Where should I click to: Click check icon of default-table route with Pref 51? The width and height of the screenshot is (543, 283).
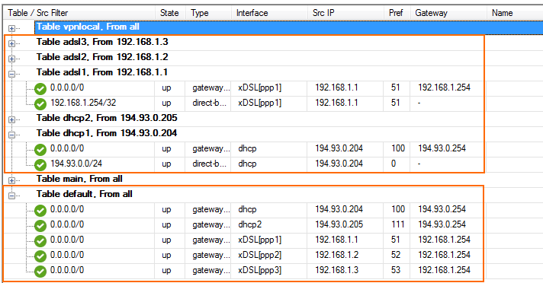(40, 241)
